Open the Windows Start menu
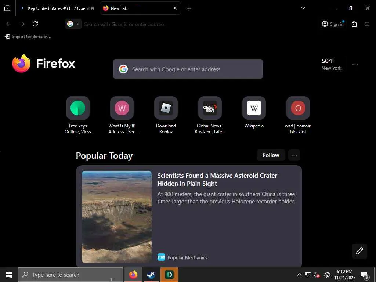 click(9, 275)
